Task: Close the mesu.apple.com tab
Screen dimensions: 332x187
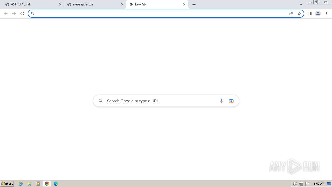Action: (122, 4)
